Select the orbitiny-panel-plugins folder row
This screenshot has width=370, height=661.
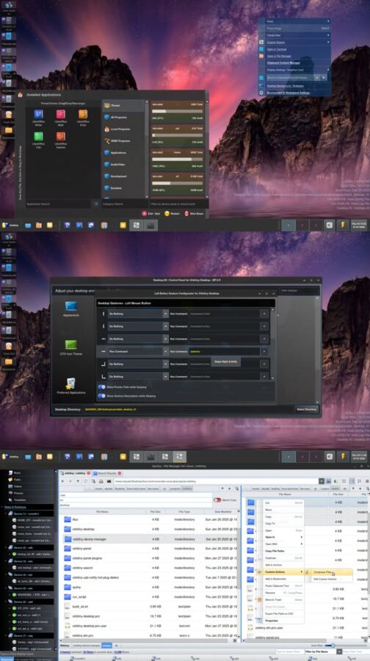(149, 558)
